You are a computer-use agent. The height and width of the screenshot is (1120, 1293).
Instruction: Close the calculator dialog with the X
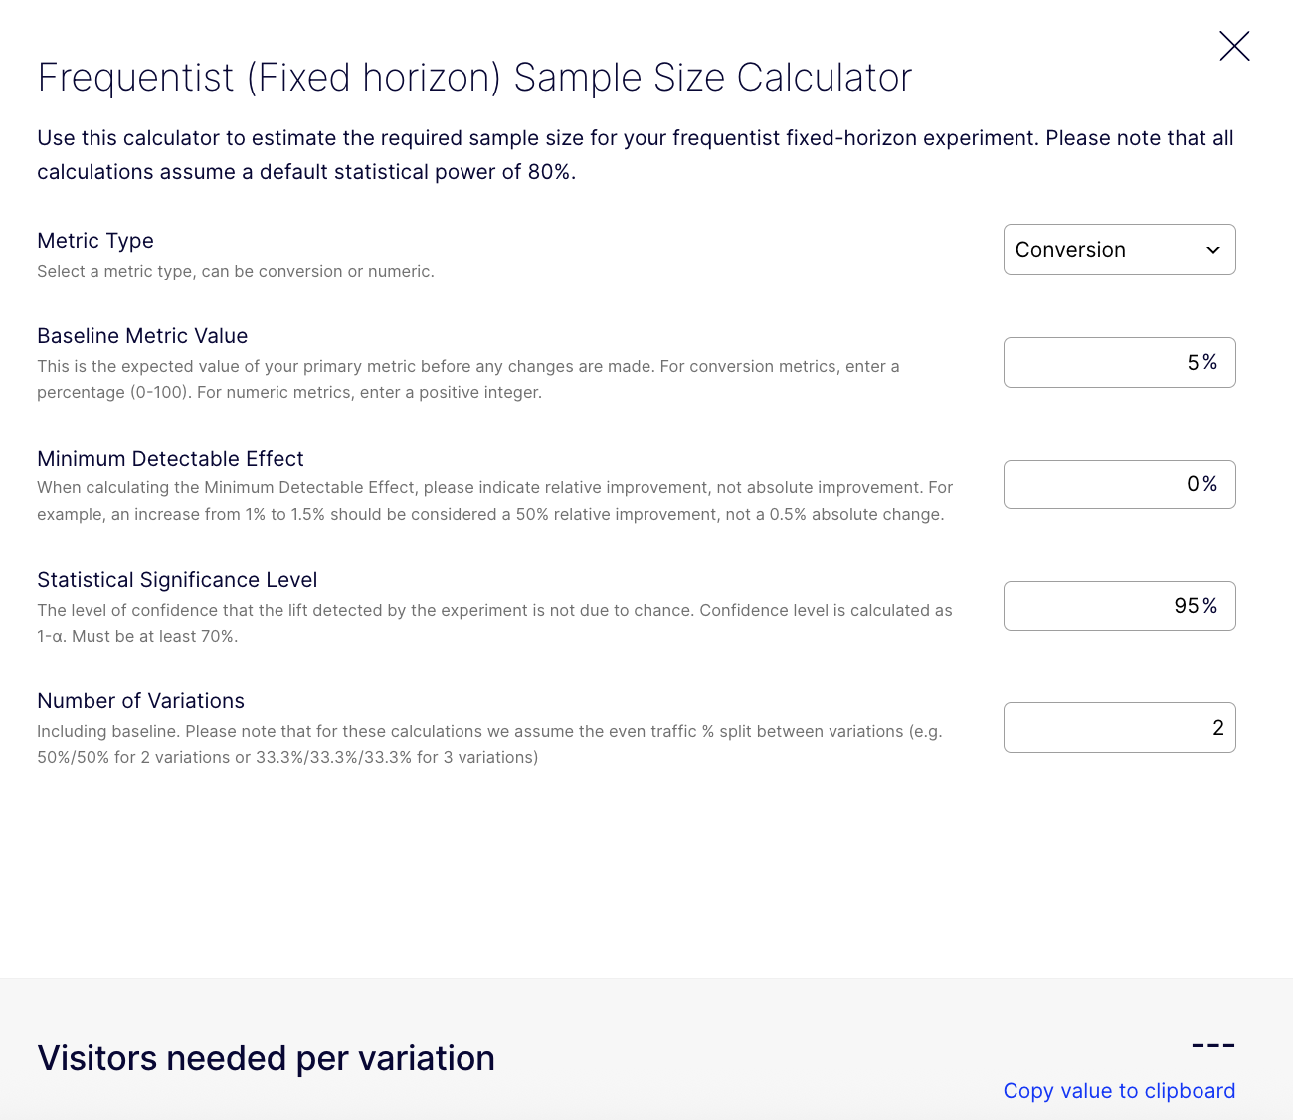coord(1234,46)
